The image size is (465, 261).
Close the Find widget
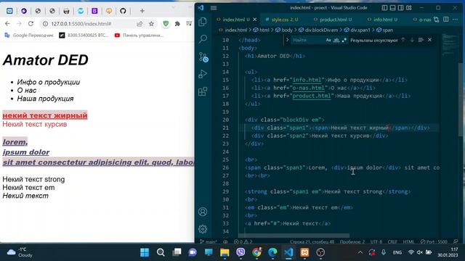coord(429,40)
